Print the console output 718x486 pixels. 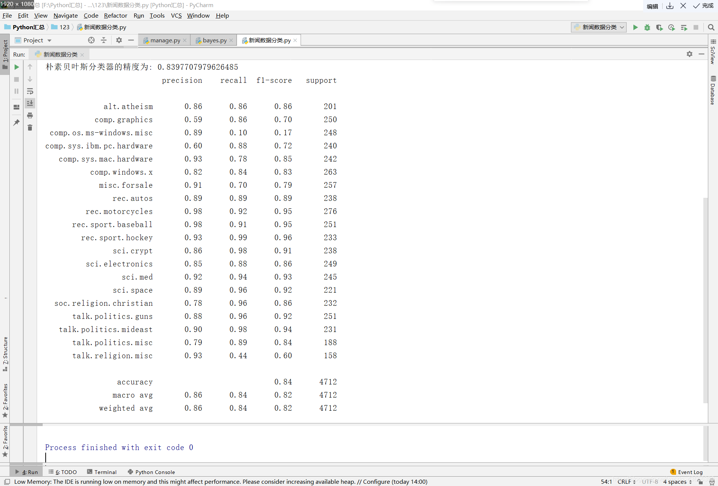click(x=30, y=115)
